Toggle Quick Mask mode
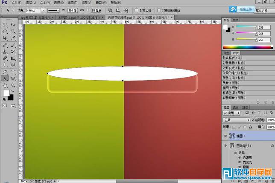Image resolution: width=275 pixels, height=183 pixels. 5,105
